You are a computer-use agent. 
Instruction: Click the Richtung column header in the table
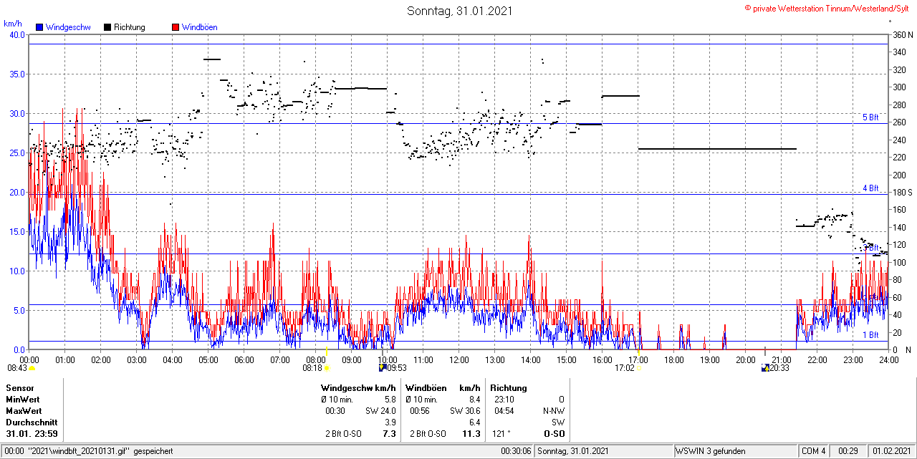point(508,388)
